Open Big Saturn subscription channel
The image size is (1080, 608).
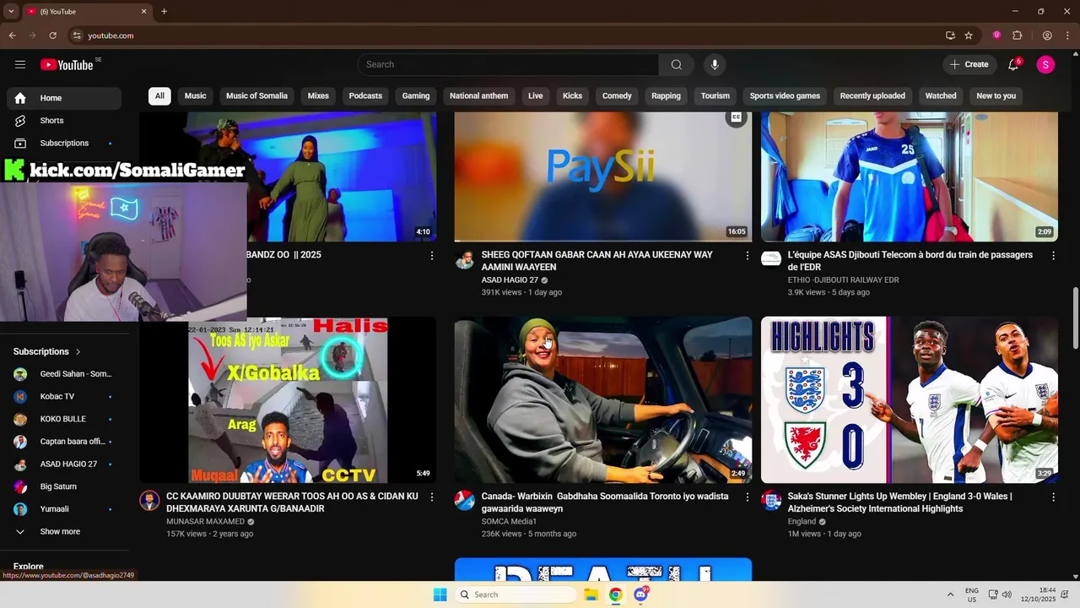[64, 486]
